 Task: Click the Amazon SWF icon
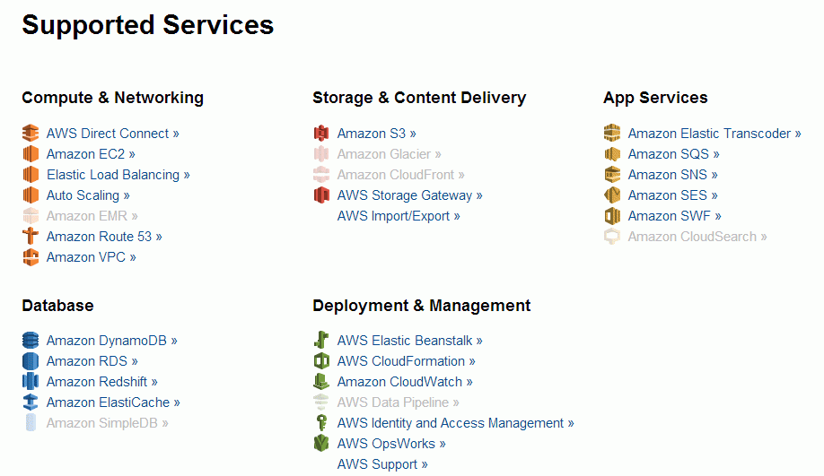pyautogui.click(x=612, y=216)
